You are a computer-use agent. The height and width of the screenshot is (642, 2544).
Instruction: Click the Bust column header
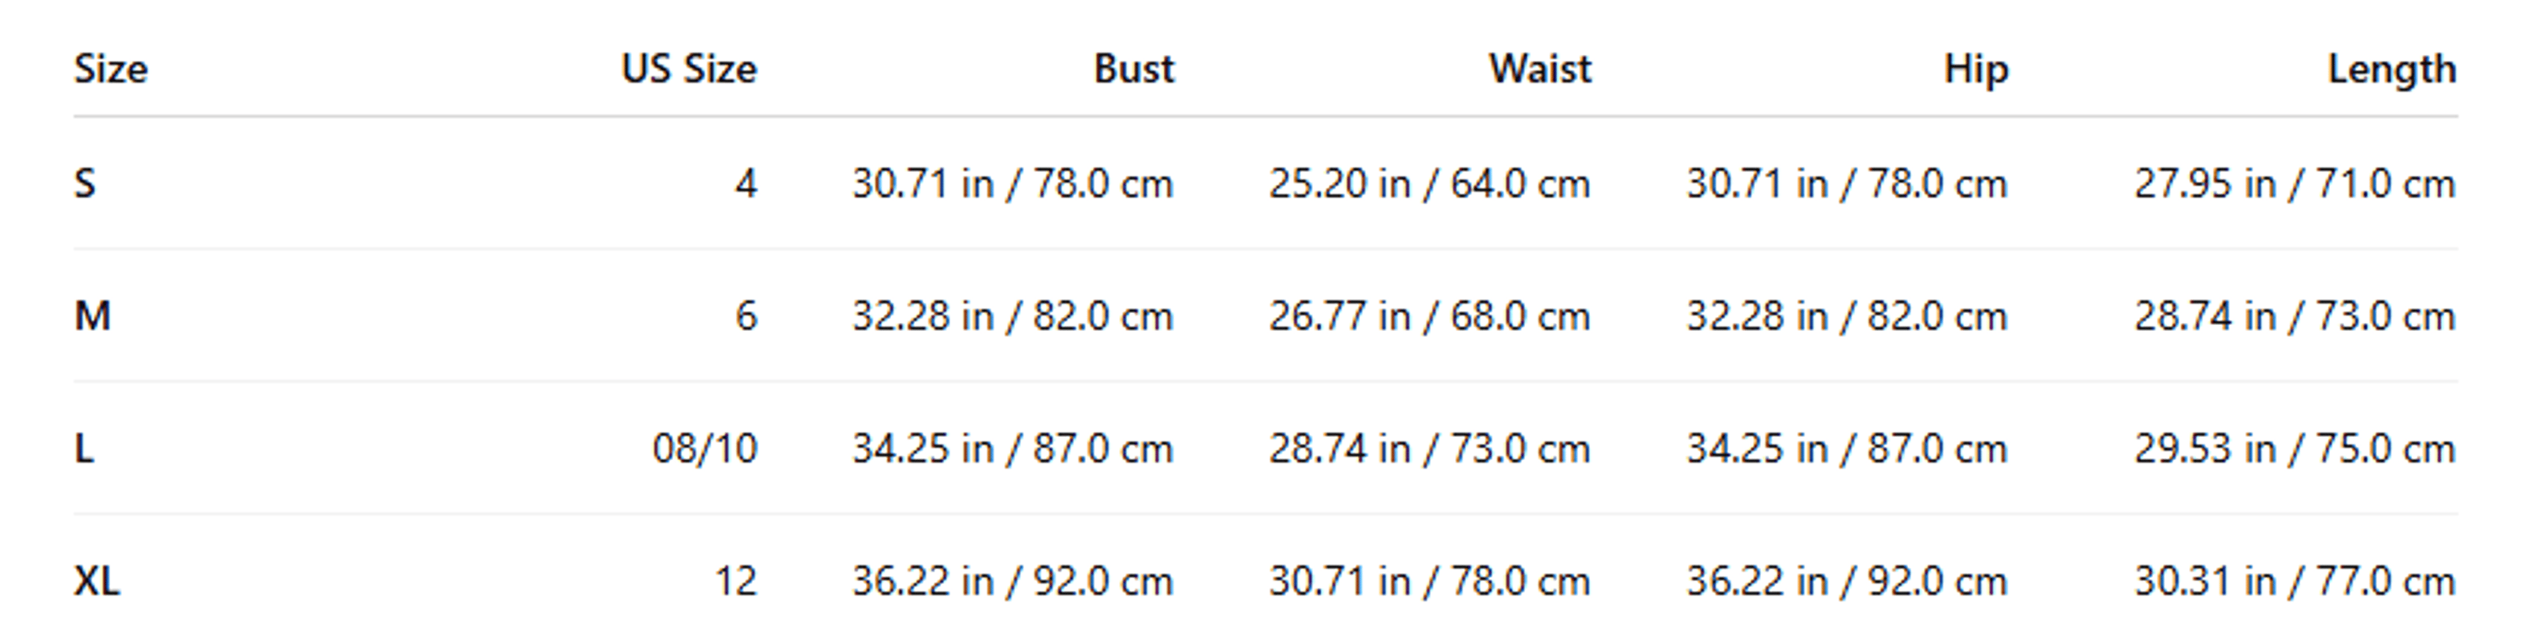point(1134,69)
